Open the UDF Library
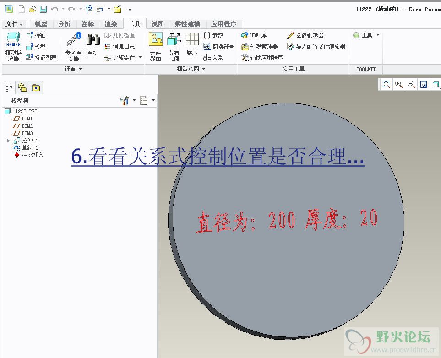This screenshot has height=358, width=441. (x=254, y=35)
